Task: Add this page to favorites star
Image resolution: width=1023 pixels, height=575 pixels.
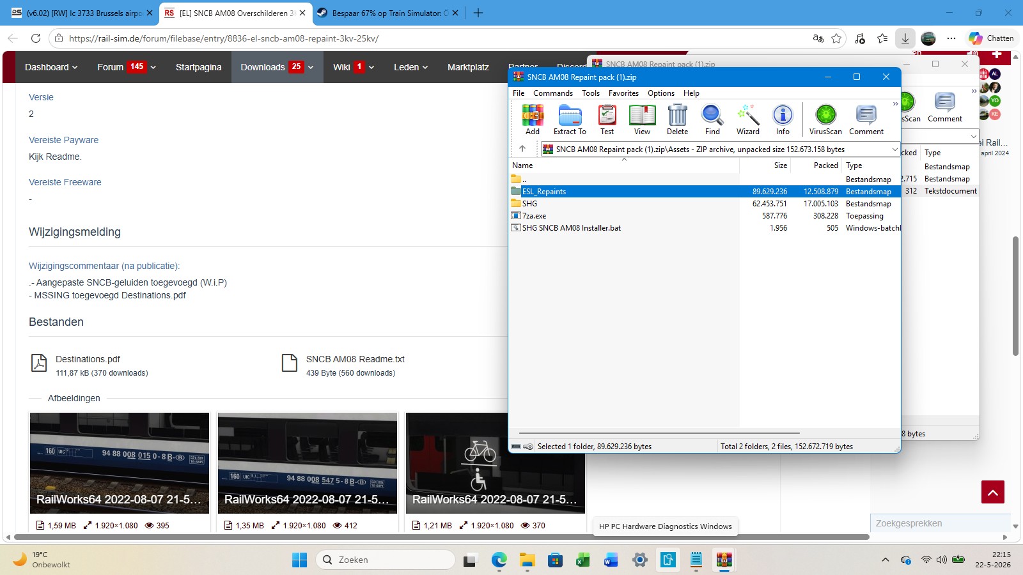Action: (x=836, y=38)
